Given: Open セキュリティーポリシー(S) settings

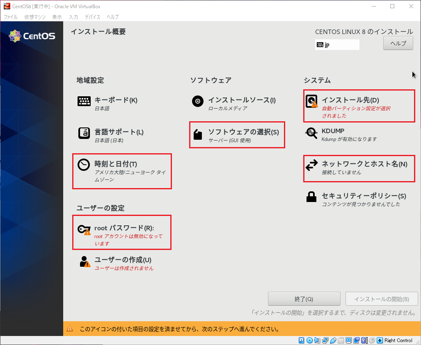Looking at the screenshot, I should coord(357,199).
